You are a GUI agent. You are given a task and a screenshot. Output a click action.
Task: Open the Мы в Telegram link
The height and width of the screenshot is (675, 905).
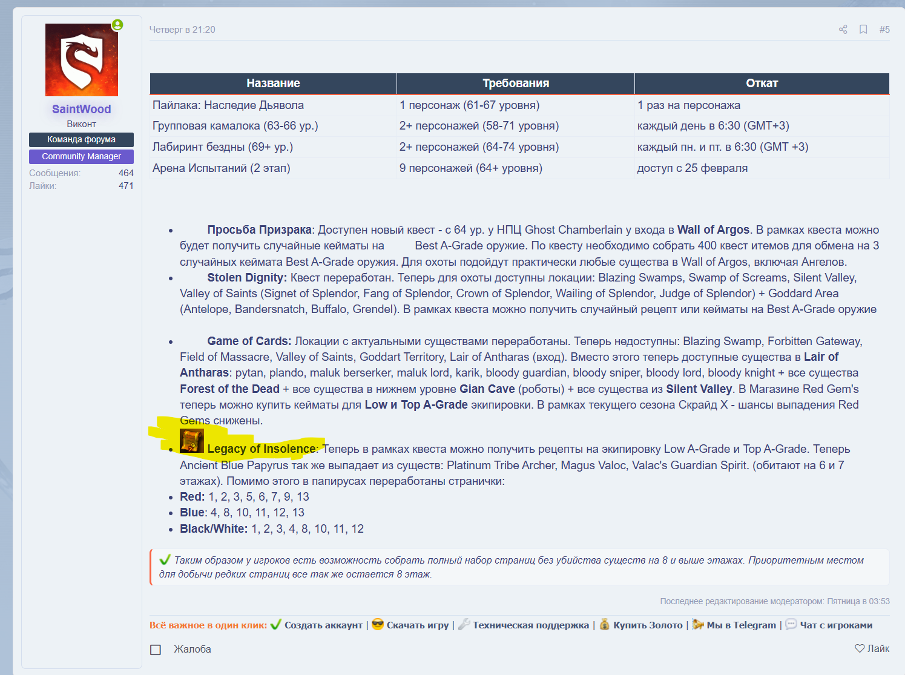[x=741, y=625]
